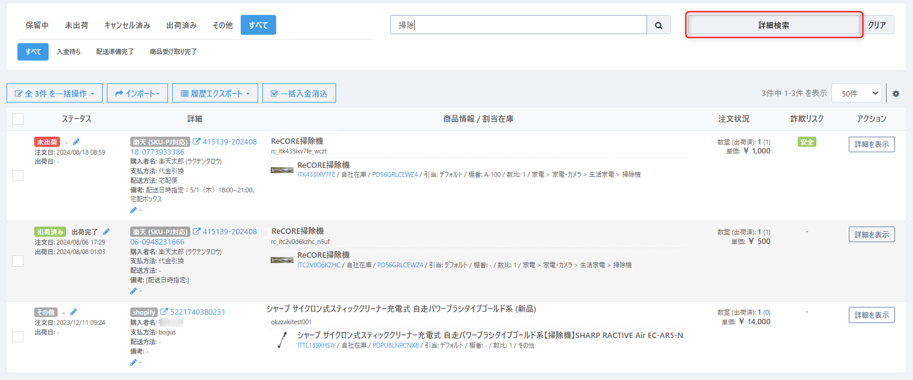Switch to the 未出荷 tab

pos(77,25)
